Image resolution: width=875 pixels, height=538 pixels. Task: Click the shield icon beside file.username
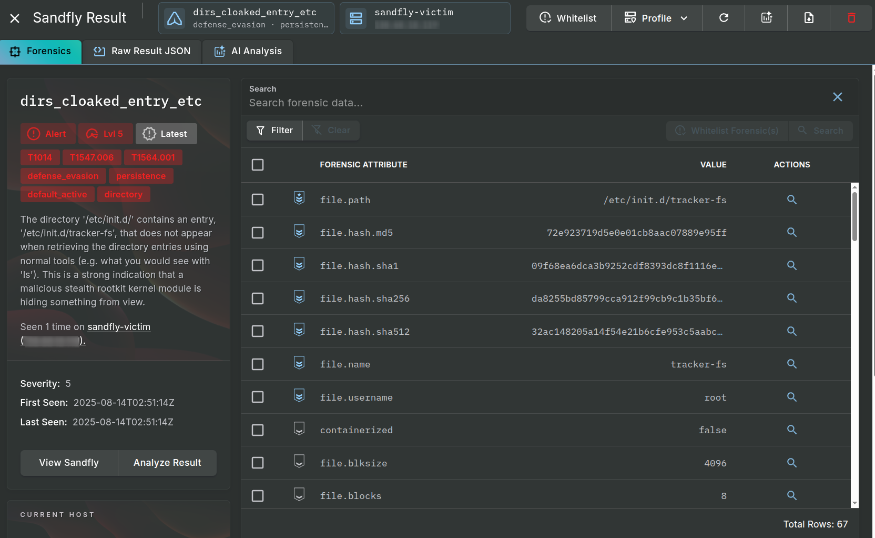[x=299, y=395]
